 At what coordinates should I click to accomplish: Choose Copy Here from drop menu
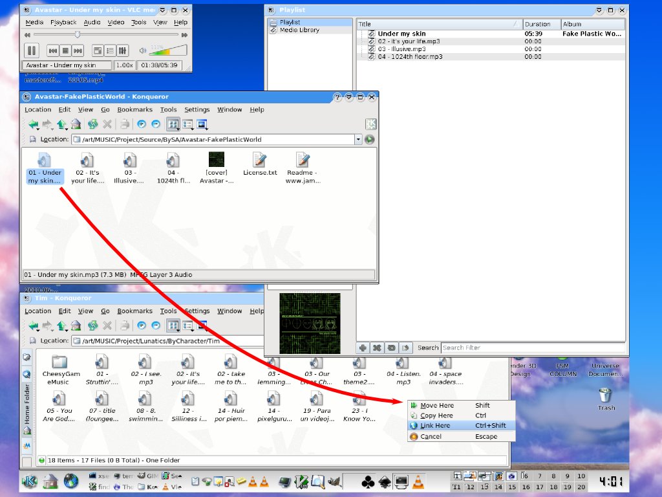462,415
